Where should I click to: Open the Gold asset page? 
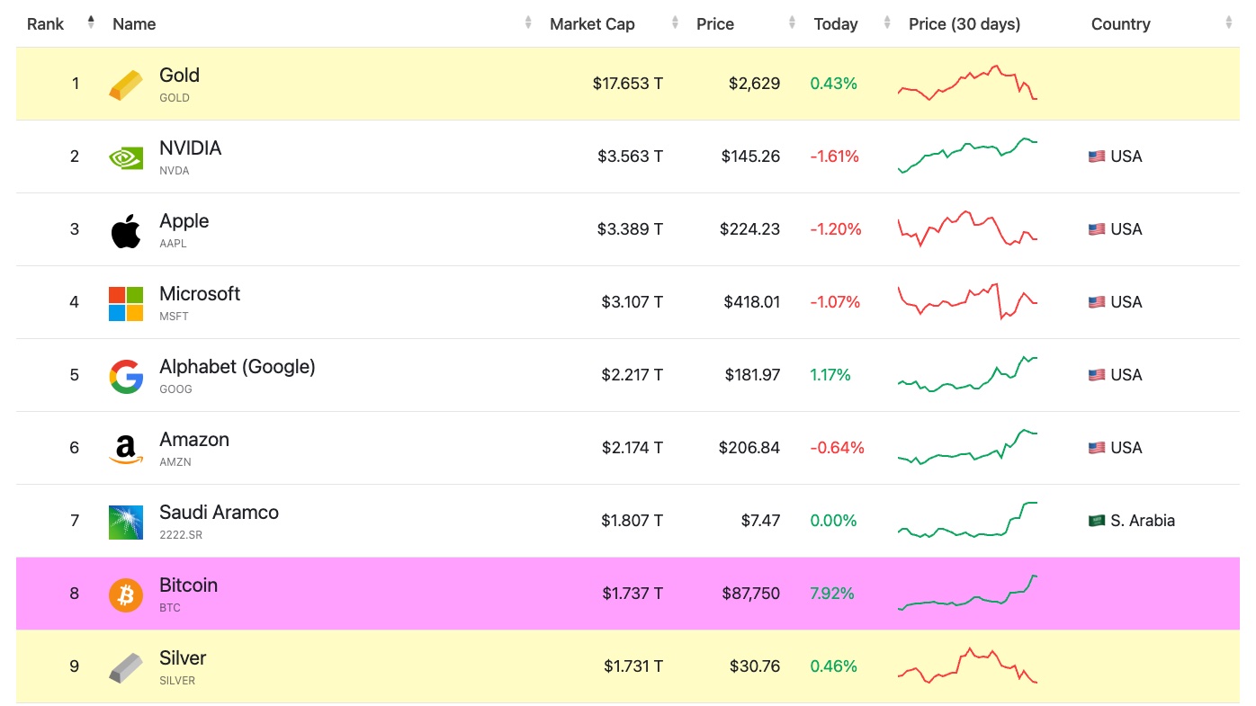click(179, 76)
